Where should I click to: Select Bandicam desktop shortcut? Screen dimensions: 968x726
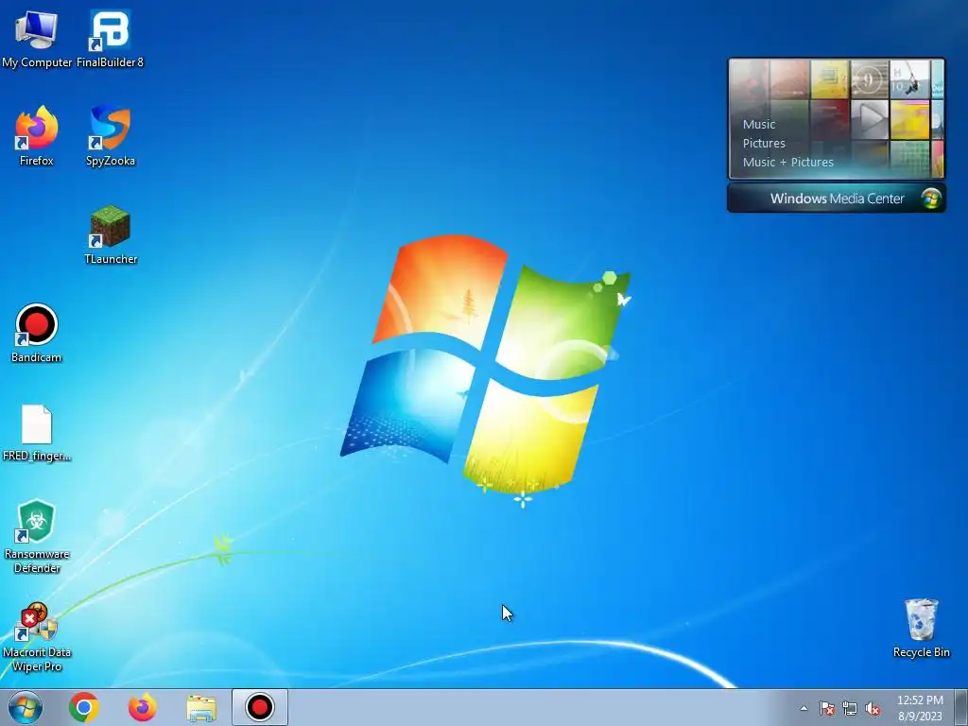37,334
